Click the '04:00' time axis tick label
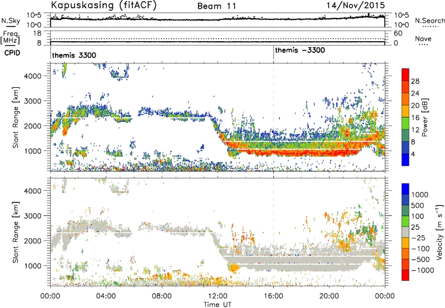Screen dimensions: 445x308 pos(106,296)
